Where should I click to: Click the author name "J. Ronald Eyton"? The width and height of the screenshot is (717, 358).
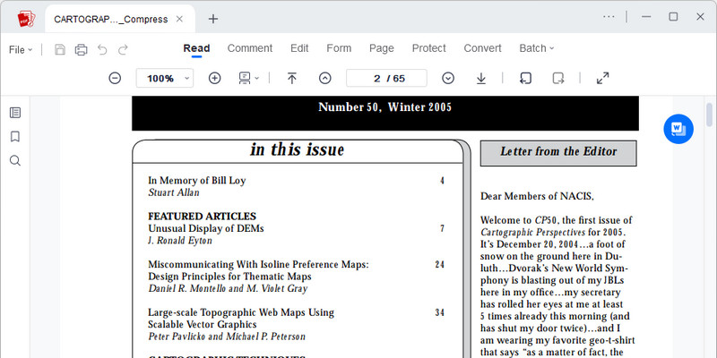click(180, 240)
